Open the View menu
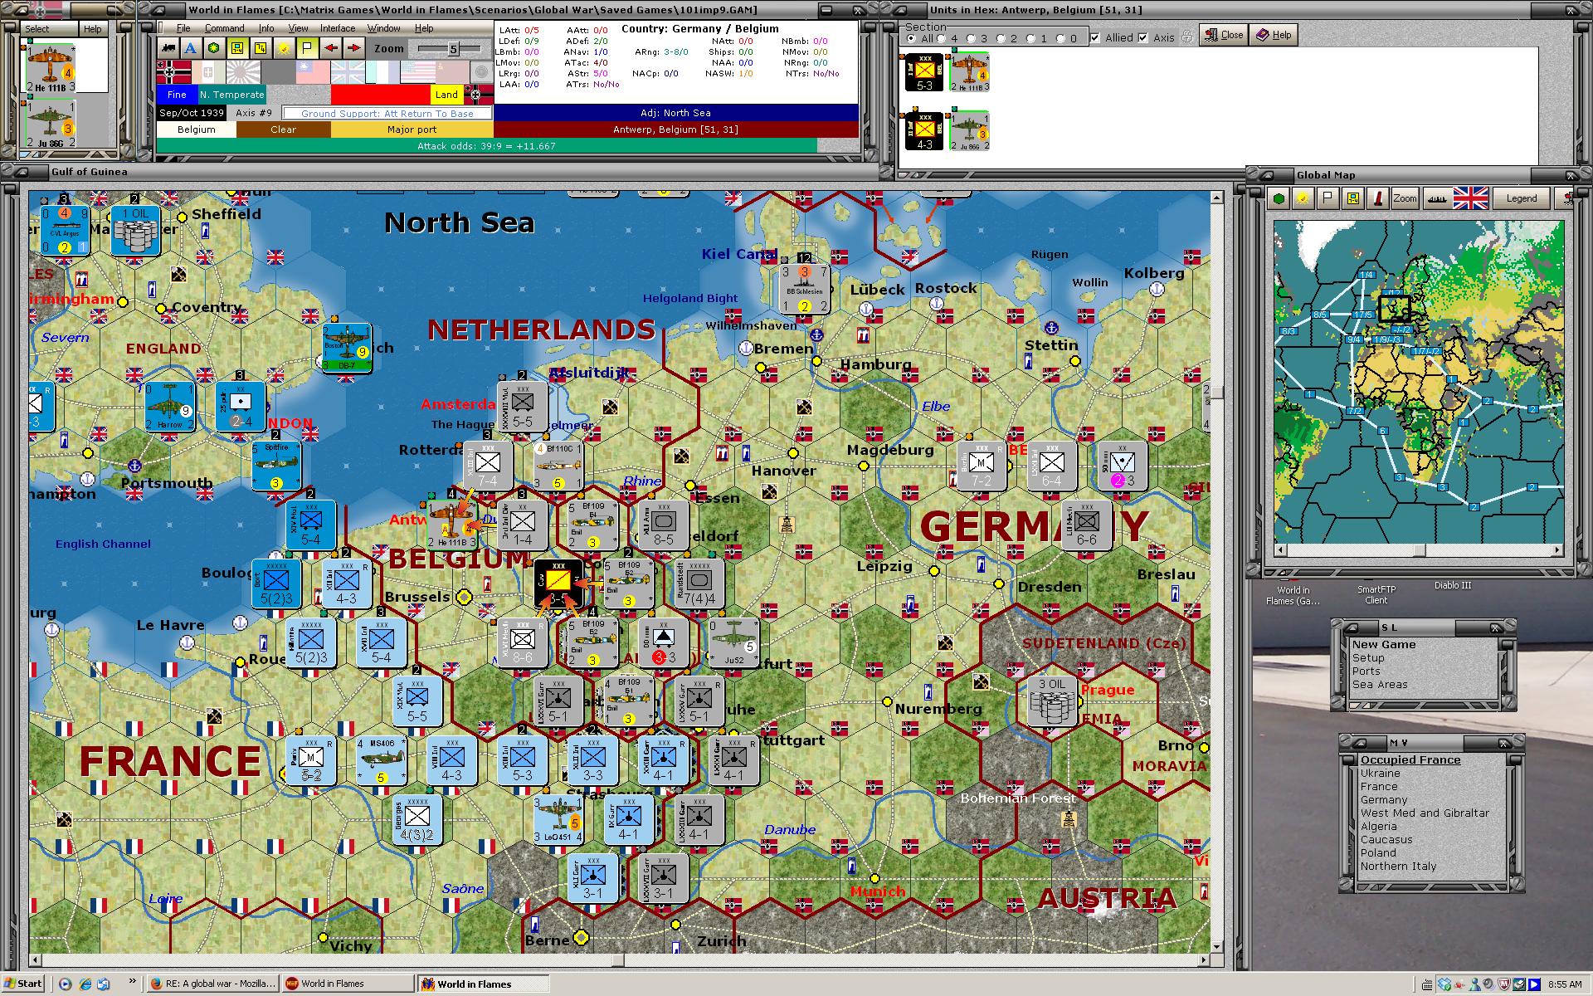 click(x=298, y=28)
